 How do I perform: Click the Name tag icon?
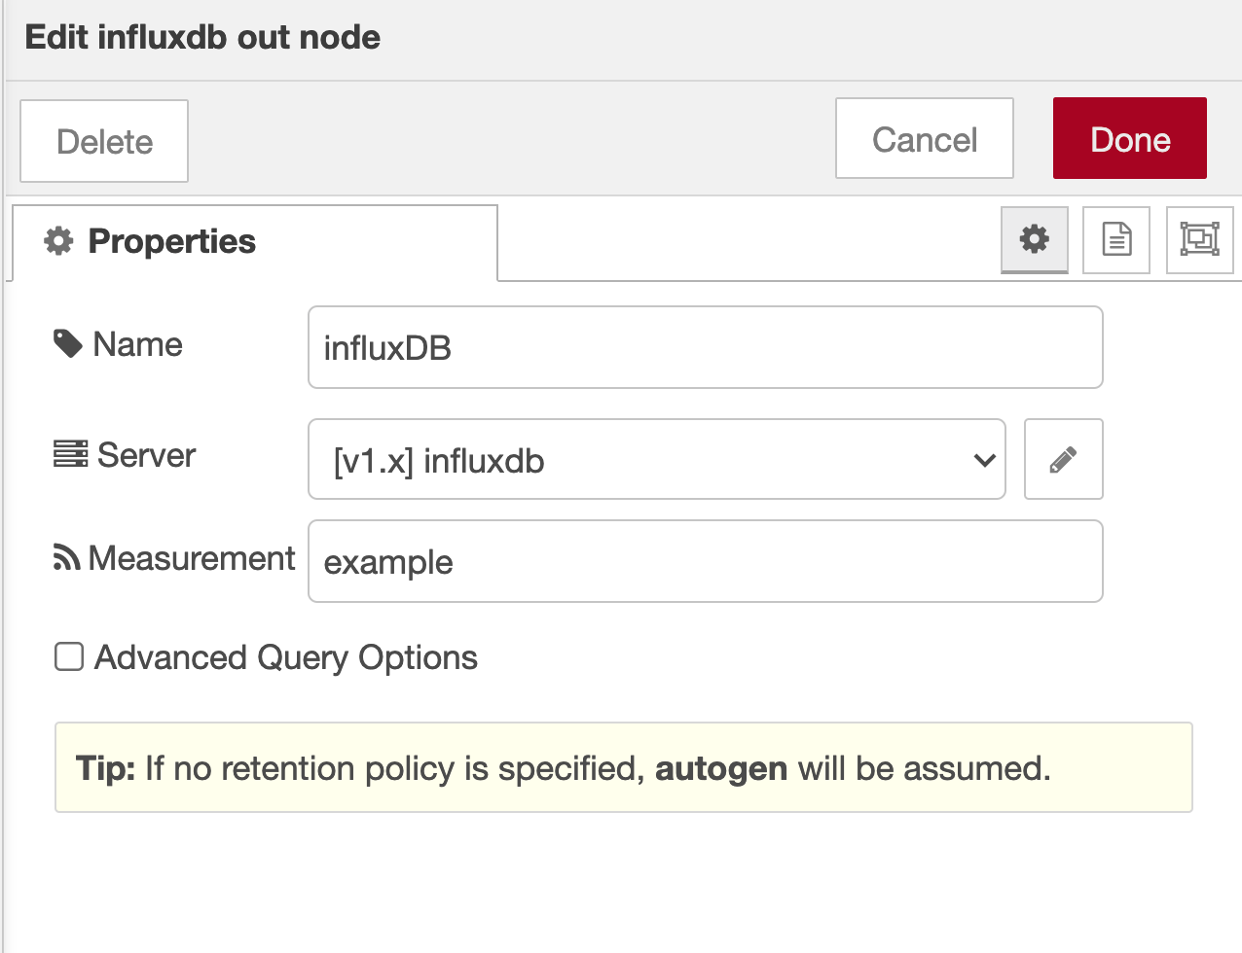click(67, 343)
